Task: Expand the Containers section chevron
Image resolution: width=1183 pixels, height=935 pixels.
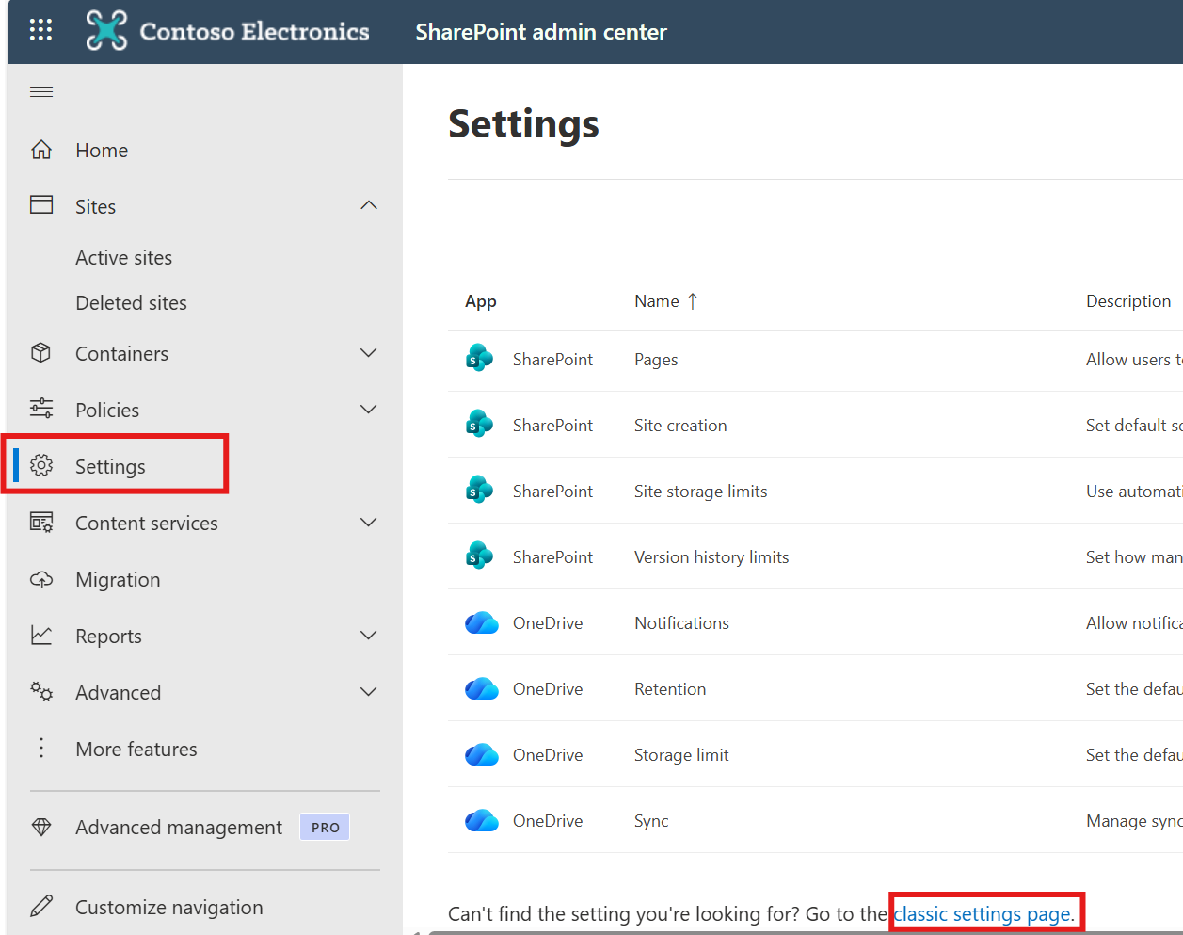Action: (x=369, y=353)
